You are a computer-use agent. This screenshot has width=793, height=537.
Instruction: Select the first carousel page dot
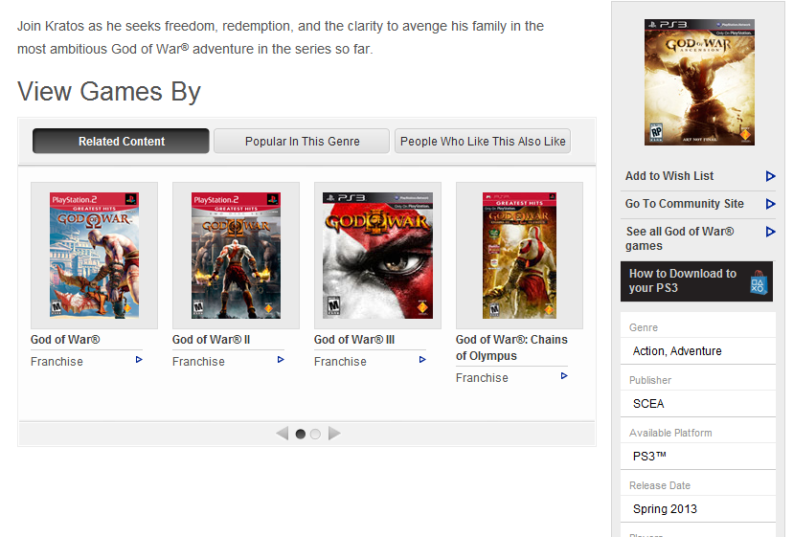point(301,434)
